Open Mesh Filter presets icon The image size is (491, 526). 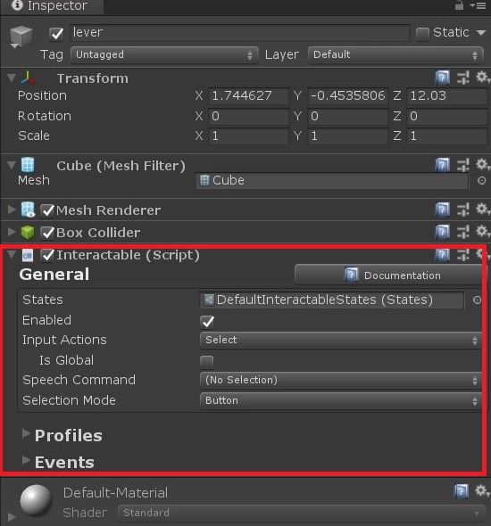click(462, 165)
